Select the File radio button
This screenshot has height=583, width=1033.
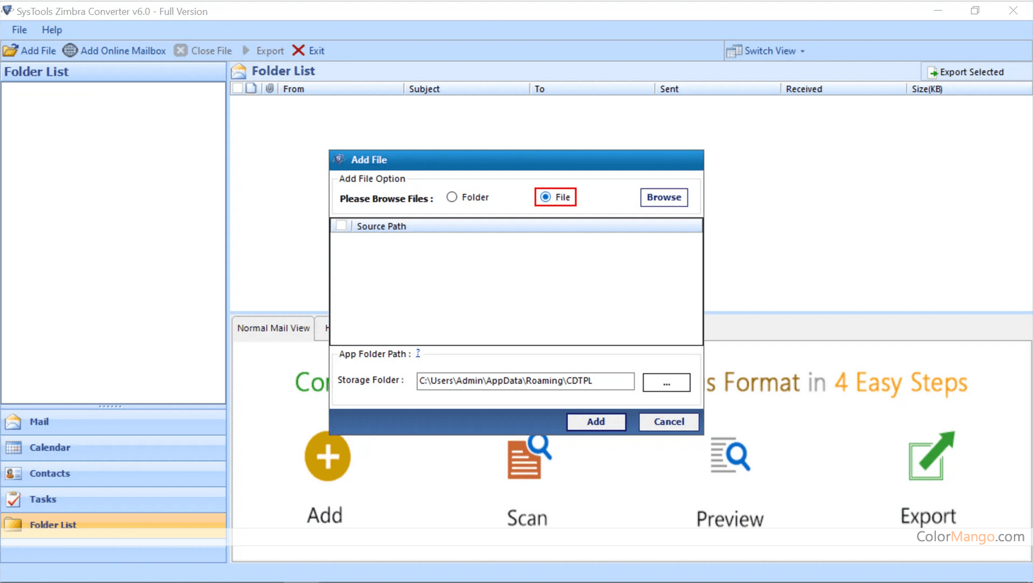pyautogui.click(x=545, y=197)
